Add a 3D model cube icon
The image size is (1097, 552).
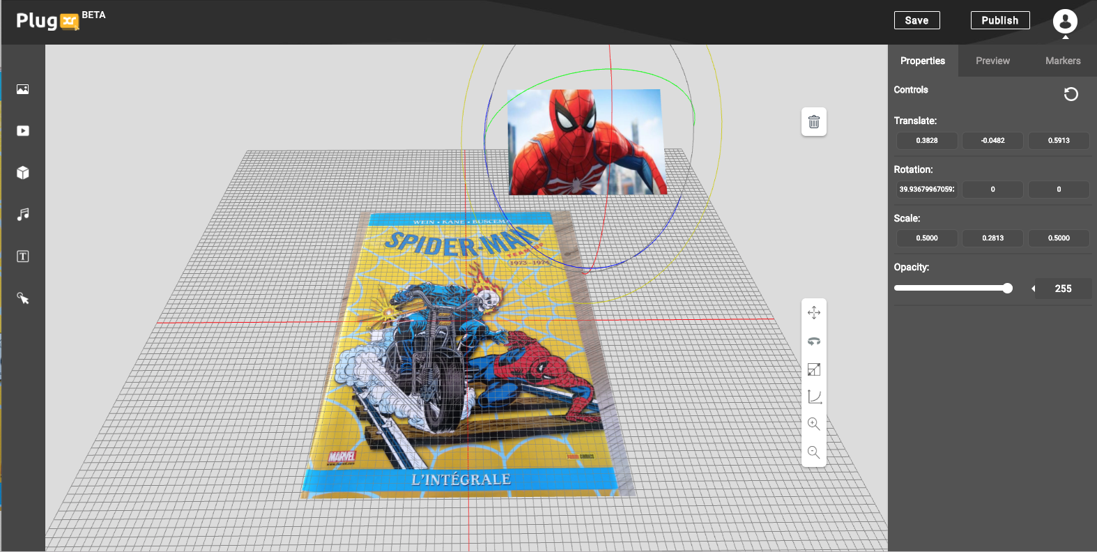click(x=23, y=173)
